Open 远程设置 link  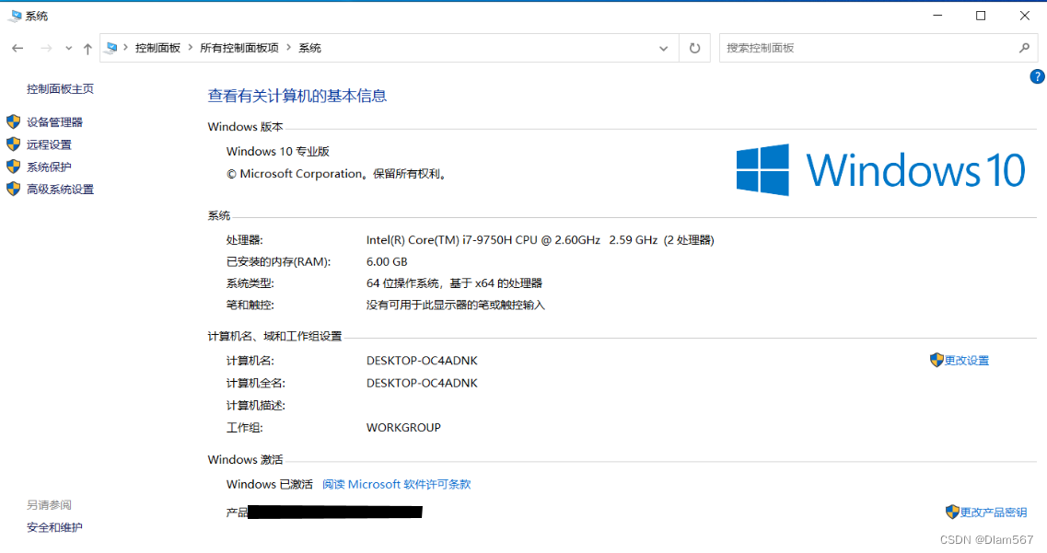point(49,144)
